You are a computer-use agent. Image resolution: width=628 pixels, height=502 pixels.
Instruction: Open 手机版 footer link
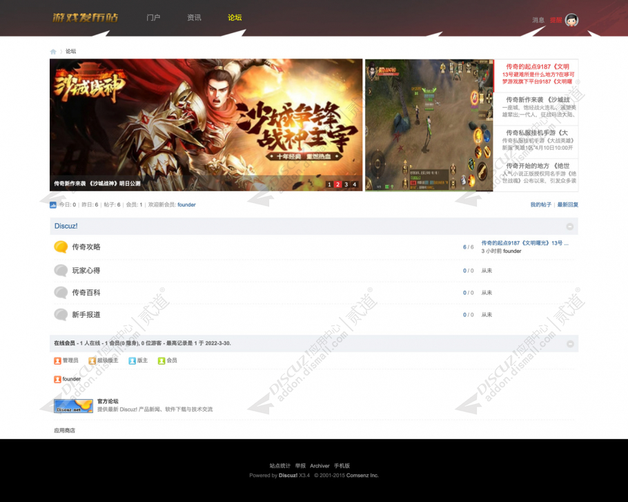[x=342, y=466]
